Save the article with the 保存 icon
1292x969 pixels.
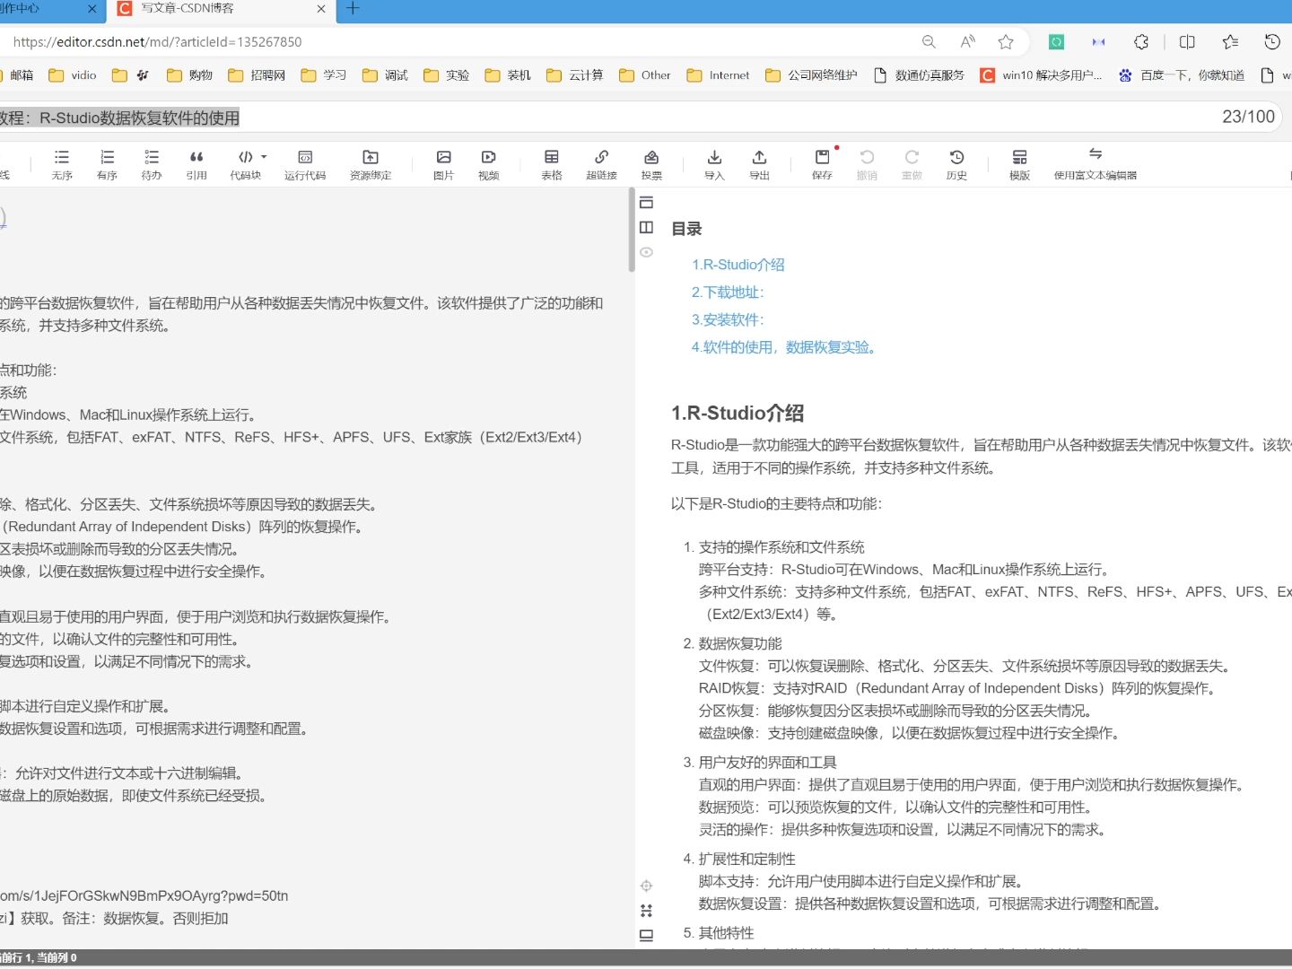(822, 164)
